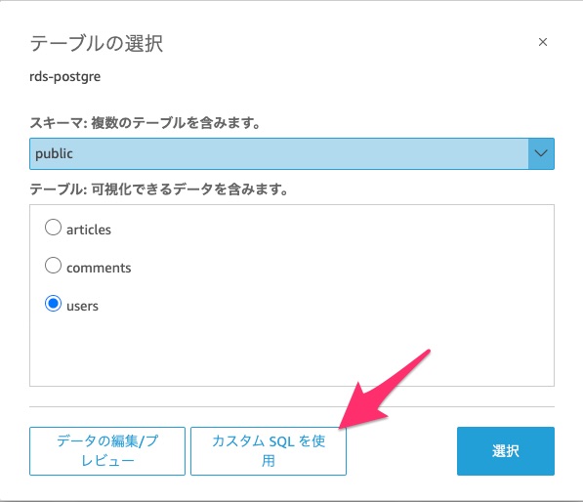The image size is (583, 502).
Task: Choose the articles table label
Action: 89,230
